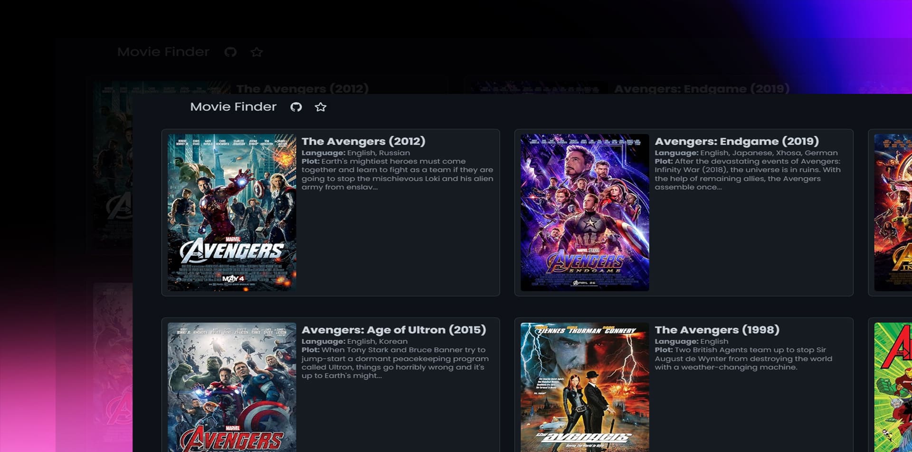The image size is (912, 452).
Task: Select the Age of Ultron poster
Action: [x=232, y=387]
